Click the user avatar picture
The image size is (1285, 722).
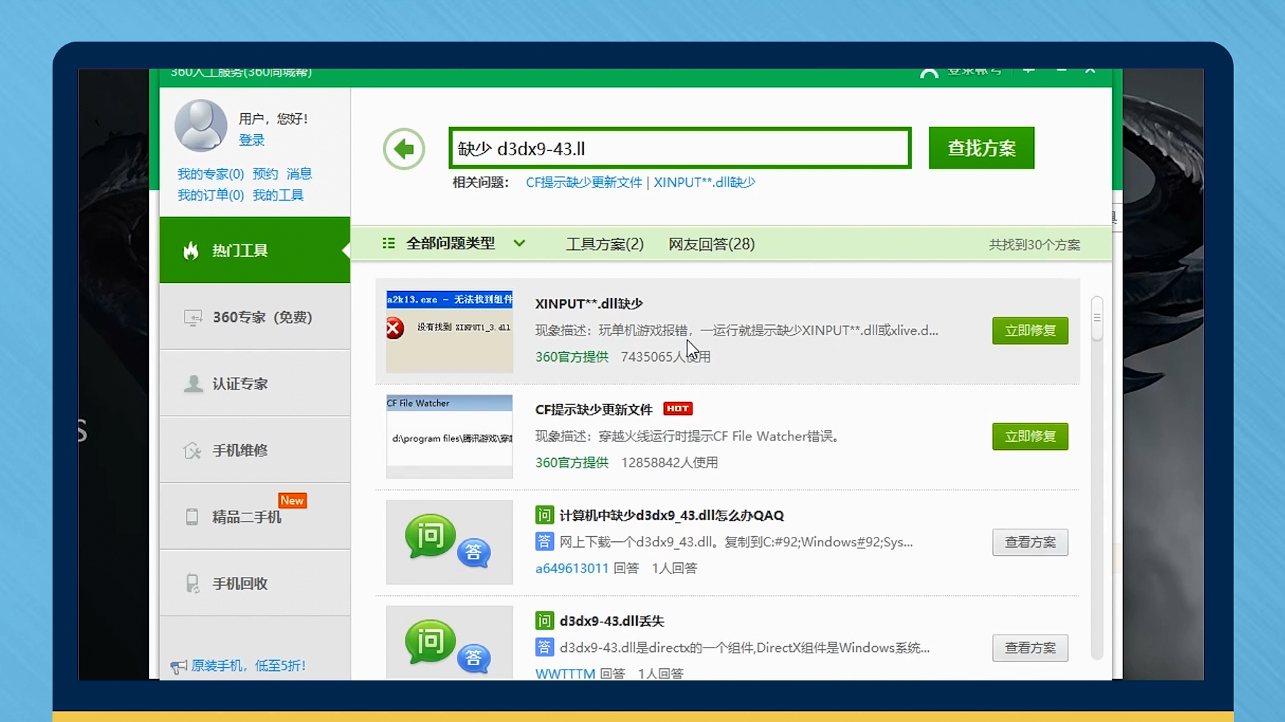201,125
